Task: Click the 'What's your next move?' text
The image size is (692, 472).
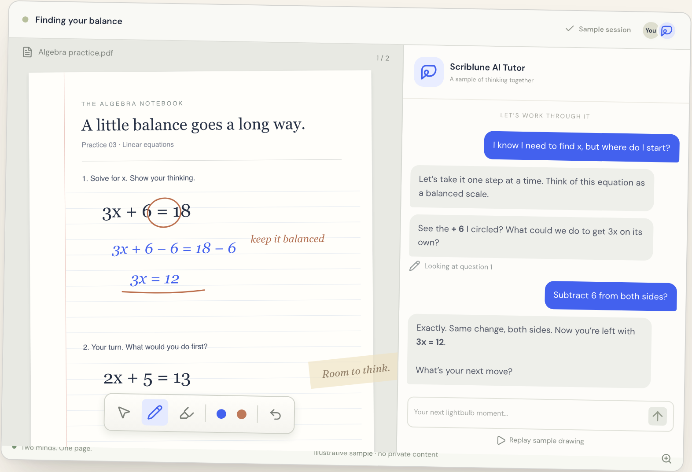Action: pos(464,371)
